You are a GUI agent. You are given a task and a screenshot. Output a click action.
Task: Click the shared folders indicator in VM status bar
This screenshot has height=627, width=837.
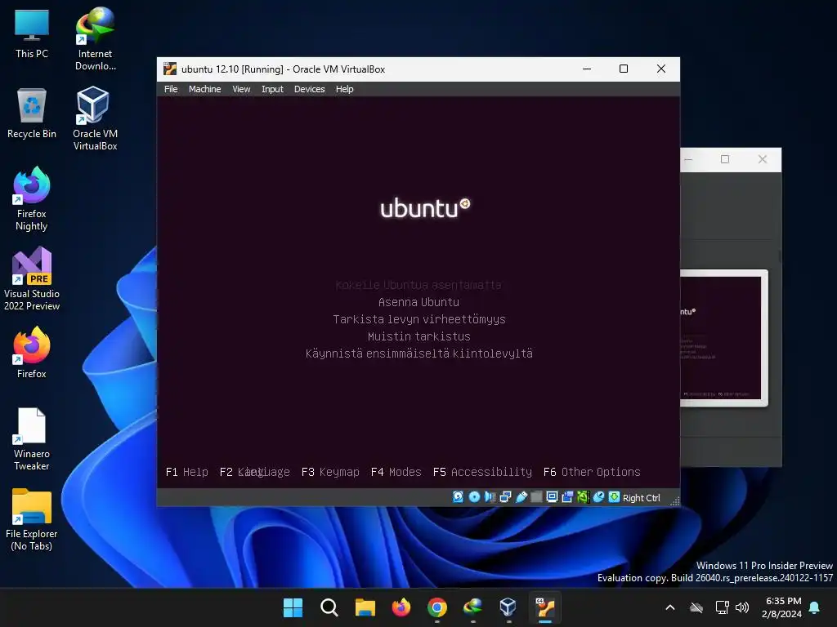(x=536, y=497)
